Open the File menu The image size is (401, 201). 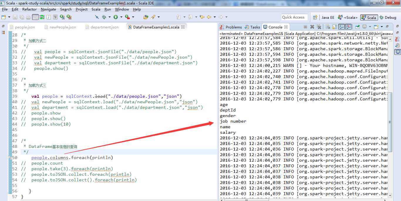click(5, 9)
